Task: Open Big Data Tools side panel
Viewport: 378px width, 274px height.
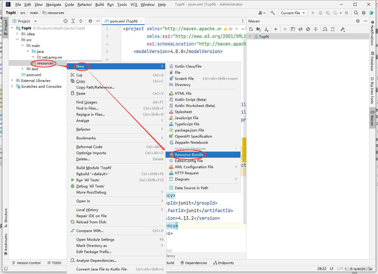Action: coord(372,90)
